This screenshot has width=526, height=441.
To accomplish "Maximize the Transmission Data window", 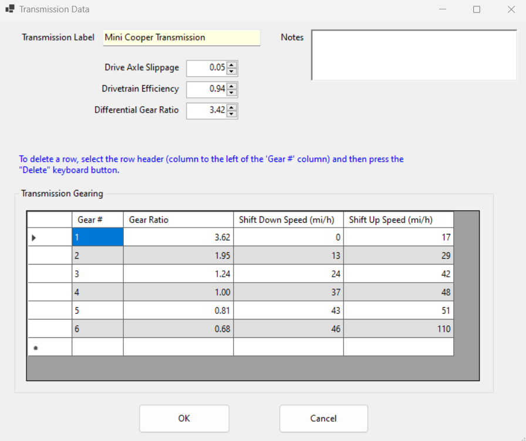I will click(x=476, y=9).
